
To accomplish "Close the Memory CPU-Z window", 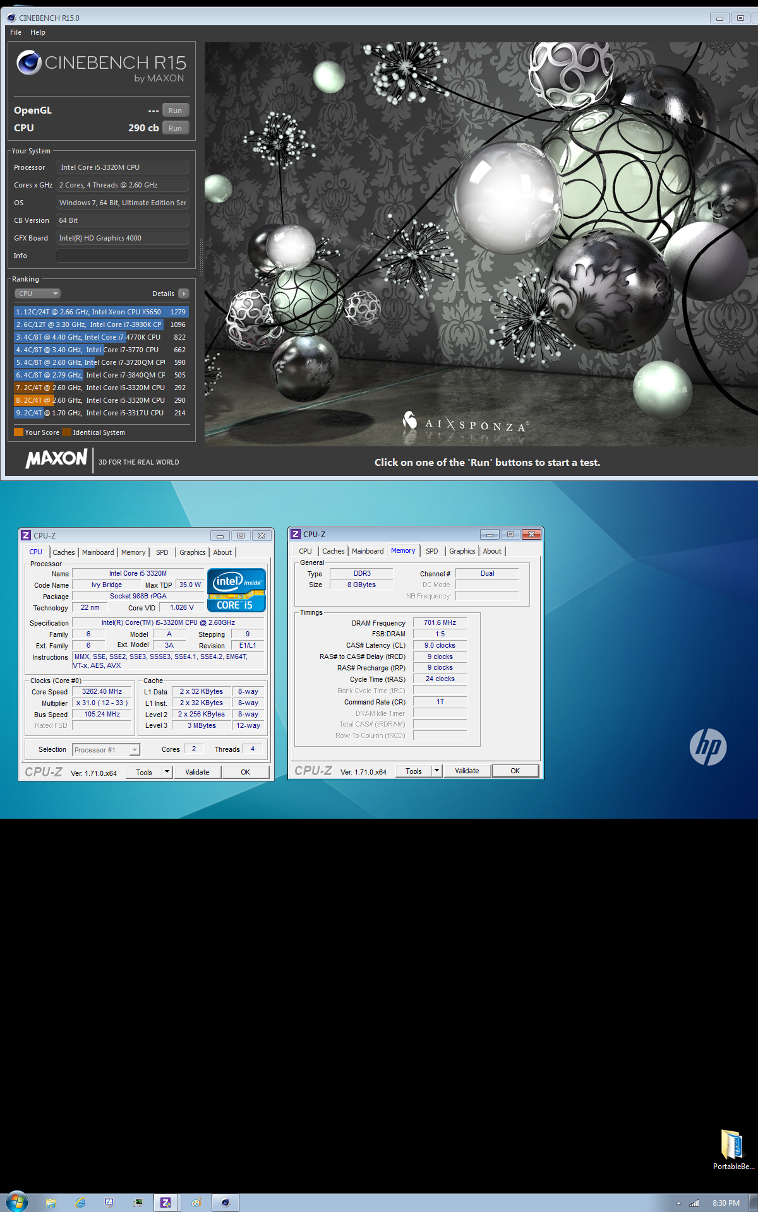I will (x=532, y=534).
